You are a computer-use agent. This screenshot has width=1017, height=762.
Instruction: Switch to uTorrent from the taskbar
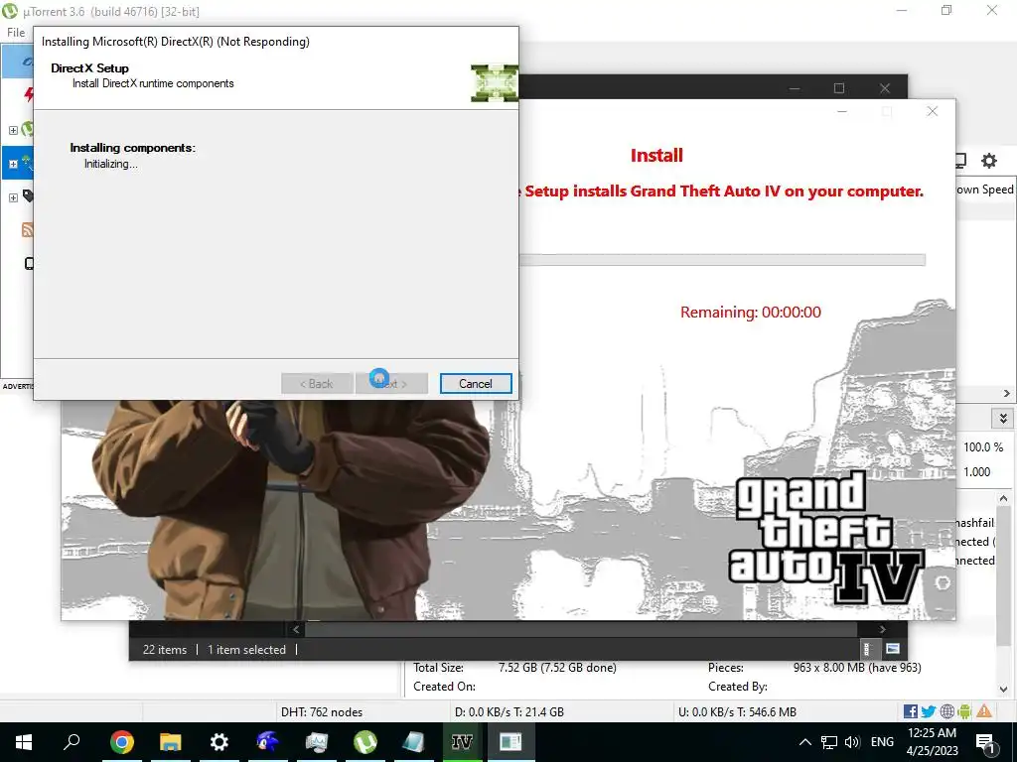point(365,742)
